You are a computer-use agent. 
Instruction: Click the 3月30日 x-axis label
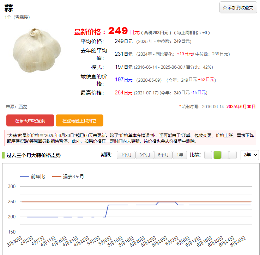click(x=14, y=241)
